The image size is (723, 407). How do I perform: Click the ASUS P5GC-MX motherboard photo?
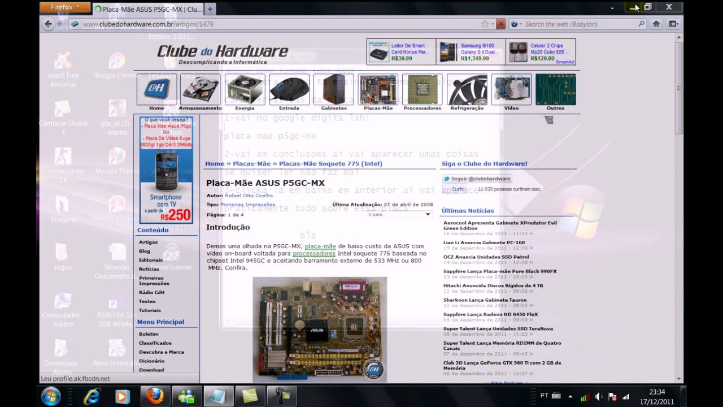point(320,330)
